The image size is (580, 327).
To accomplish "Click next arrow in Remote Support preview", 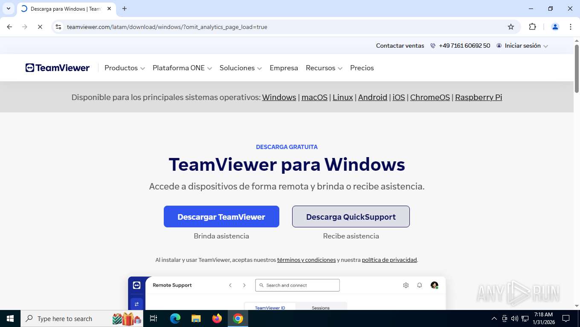I will click(244, 285).
